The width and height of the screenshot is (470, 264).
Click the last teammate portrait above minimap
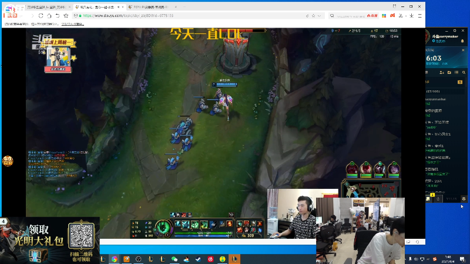point(394,169)
